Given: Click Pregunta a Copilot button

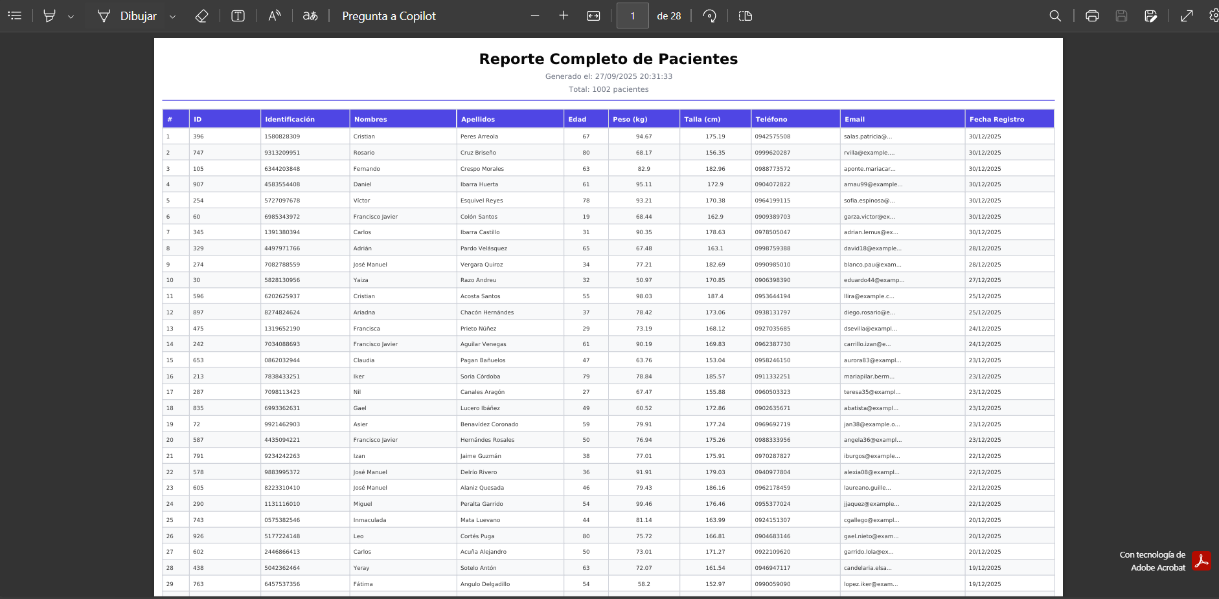Looking at the screenshot, I should 389,16.
